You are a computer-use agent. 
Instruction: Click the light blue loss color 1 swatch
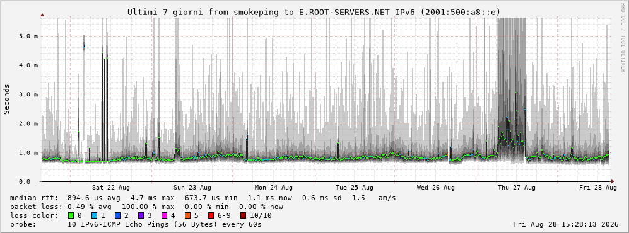click(94, 215)
